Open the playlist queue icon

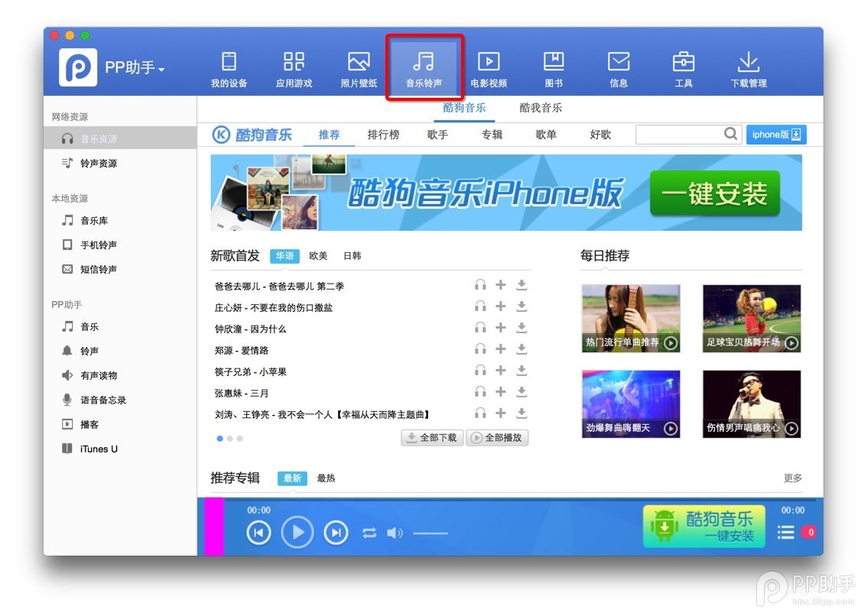coord(786,533)
